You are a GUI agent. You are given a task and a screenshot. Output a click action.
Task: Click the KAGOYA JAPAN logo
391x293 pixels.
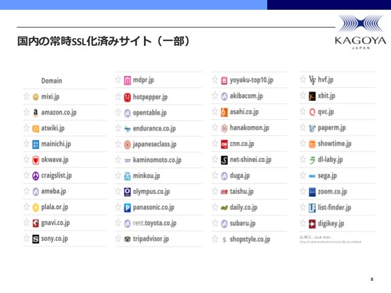(360, 32)
